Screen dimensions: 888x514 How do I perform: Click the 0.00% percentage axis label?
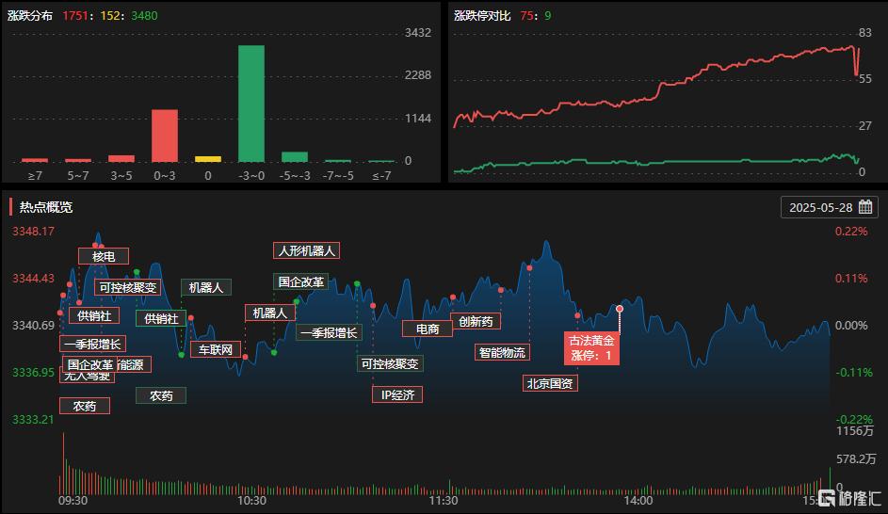point(851,325)
